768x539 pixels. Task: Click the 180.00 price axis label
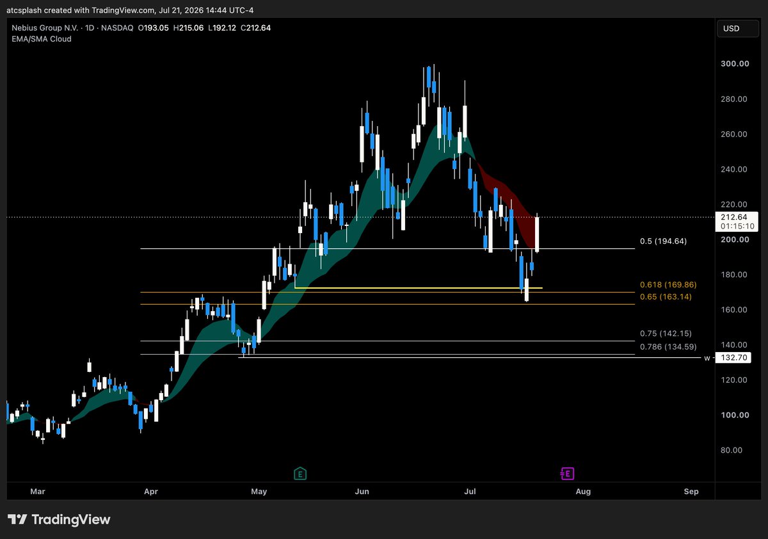(735, 275)
